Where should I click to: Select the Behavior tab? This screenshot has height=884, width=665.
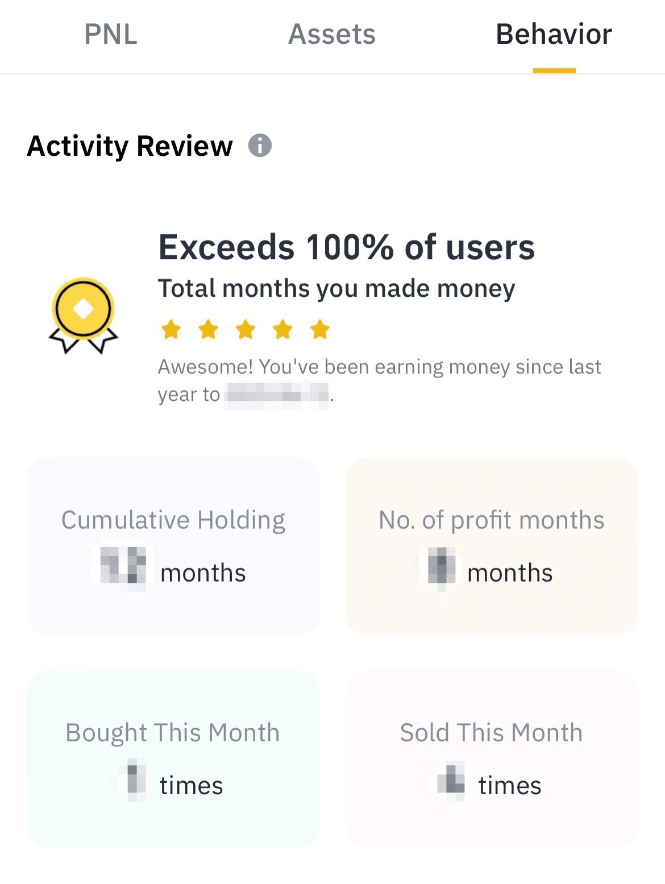pyautogui.click(x=554, y=34)
